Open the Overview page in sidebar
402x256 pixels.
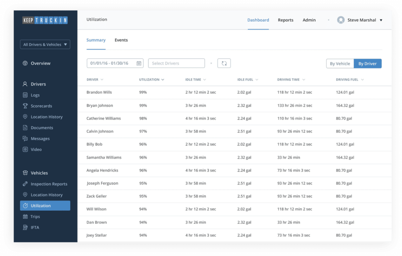pos(40,63)
